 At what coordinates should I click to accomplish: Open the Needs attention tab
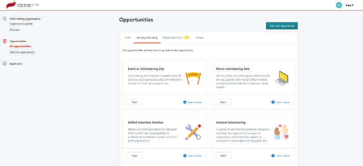(176, 38)
